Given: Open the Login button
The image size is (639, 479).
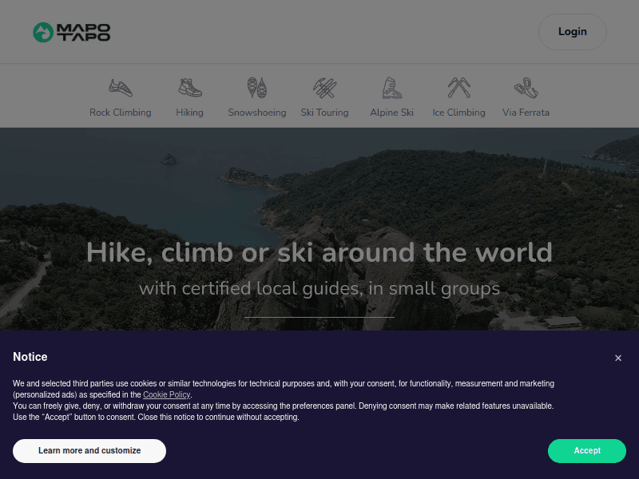Looking at the screenshot, I should point(573,32).
